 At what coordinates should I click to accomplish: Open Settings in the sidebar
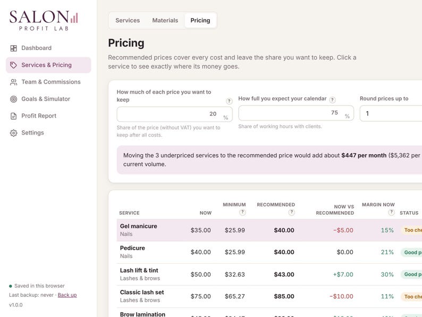tap(48, 133)
